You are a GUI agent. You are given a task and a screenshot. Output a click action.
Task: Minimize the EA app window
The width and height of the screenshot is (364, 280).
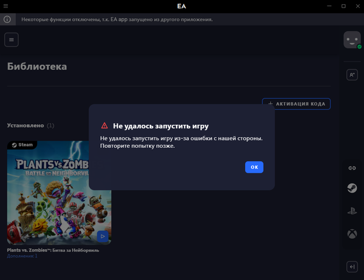tap(328, 6)
